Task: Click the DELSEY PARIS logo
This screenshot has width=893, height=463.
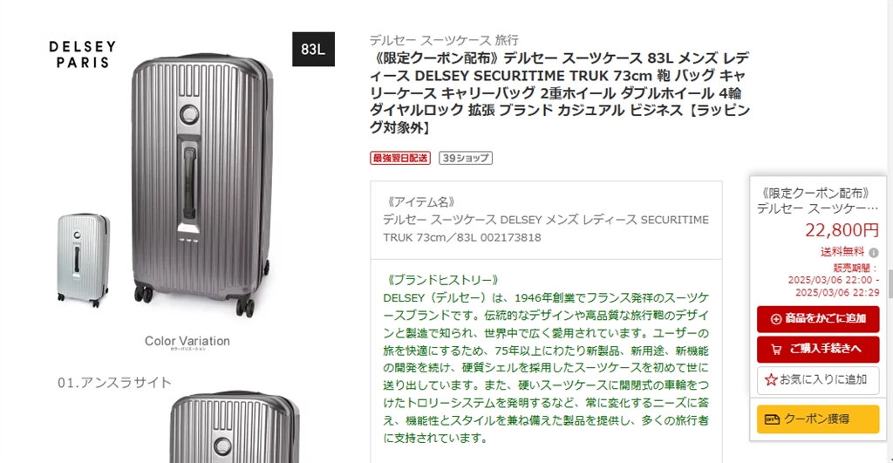Action: 83,55
